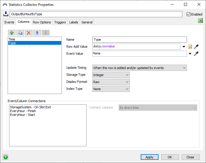Expand the Update Timing dropdown

click(x=139, y=68)
